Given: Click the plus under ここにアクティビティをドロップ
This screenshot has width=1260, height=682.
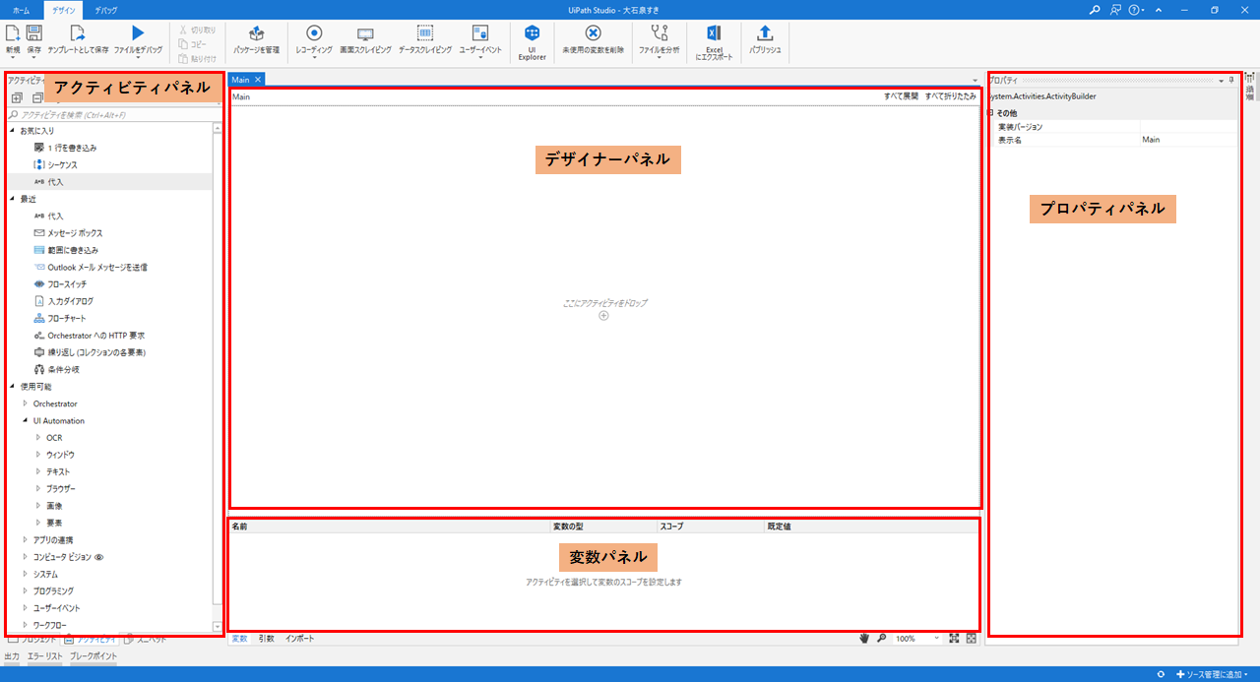Looking at the screenshot, I should click(x=603, y=315).
